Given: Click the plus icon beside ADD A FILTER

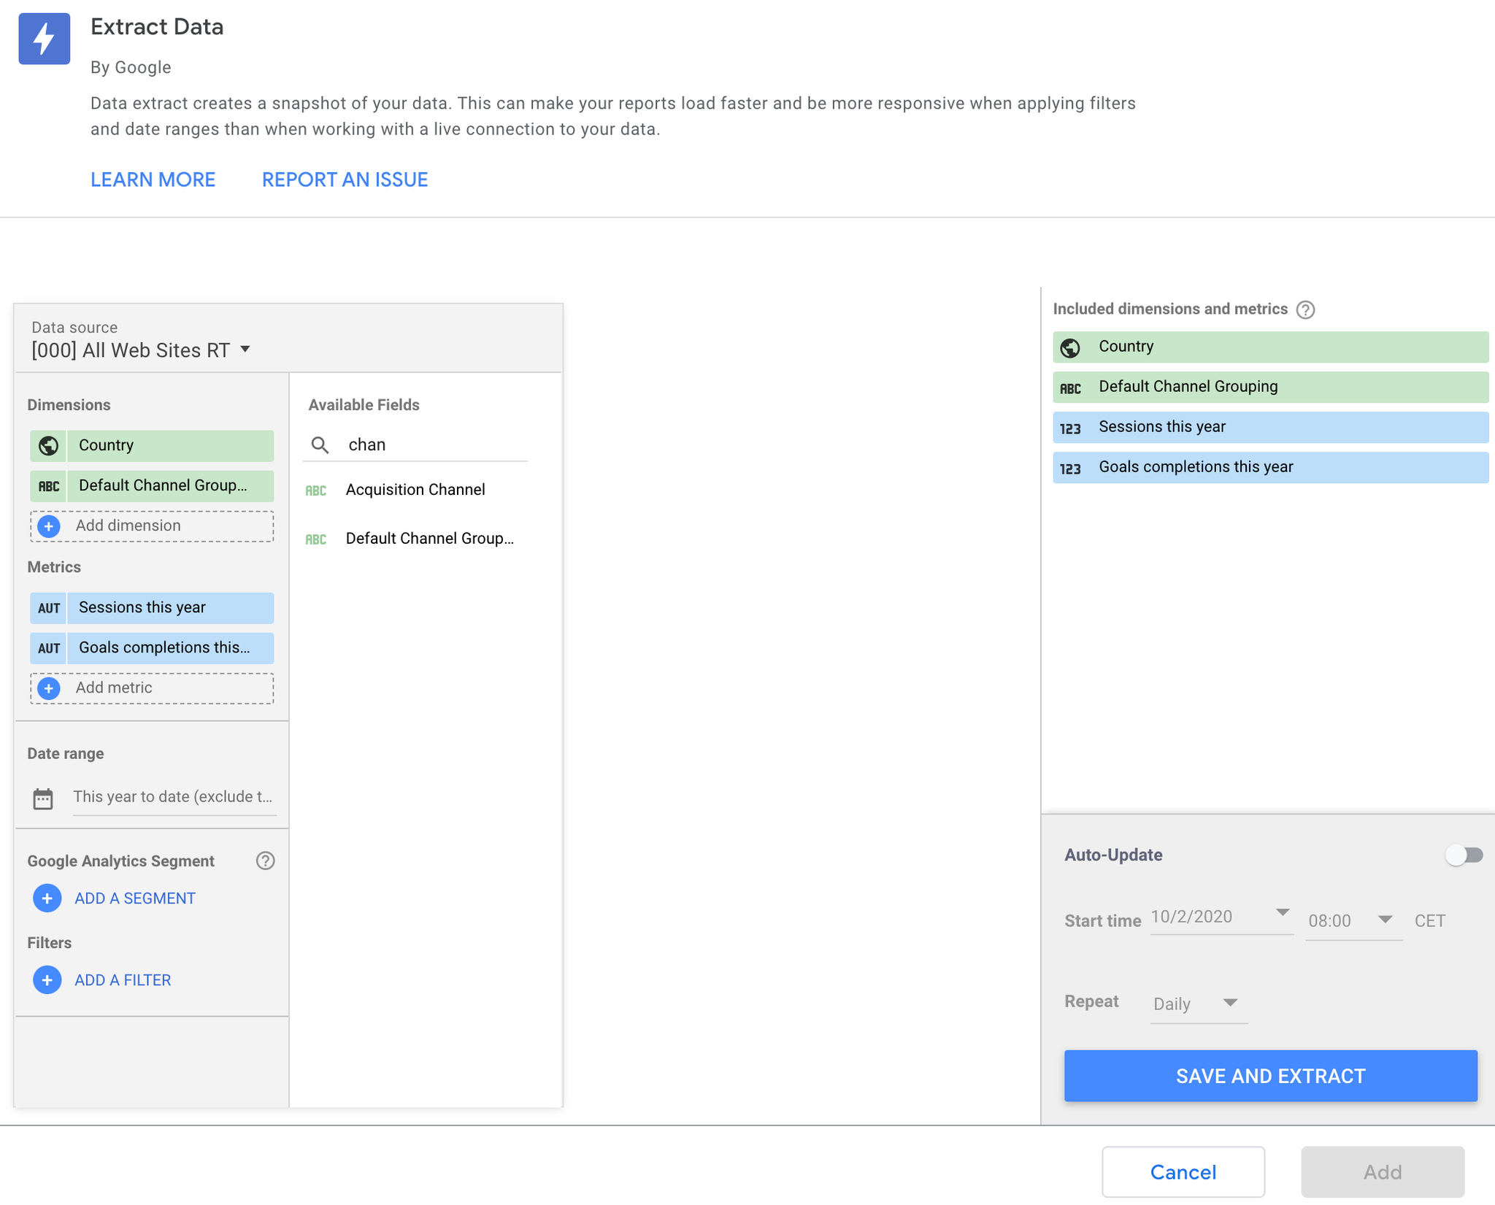Looking at the screenshot, I should pyautogui.click(x=47, y=980).
